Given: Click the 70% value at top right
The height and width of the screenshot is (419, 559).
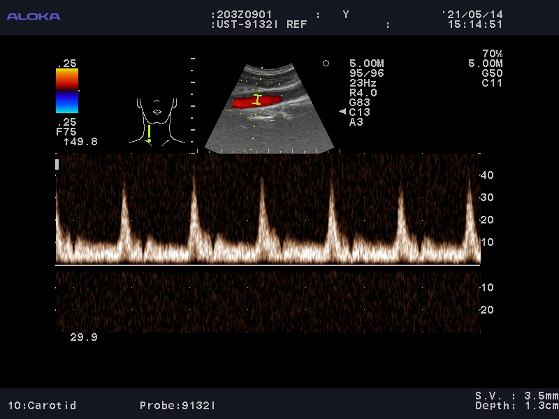Looking at the screenshot, I should (492, 54).
